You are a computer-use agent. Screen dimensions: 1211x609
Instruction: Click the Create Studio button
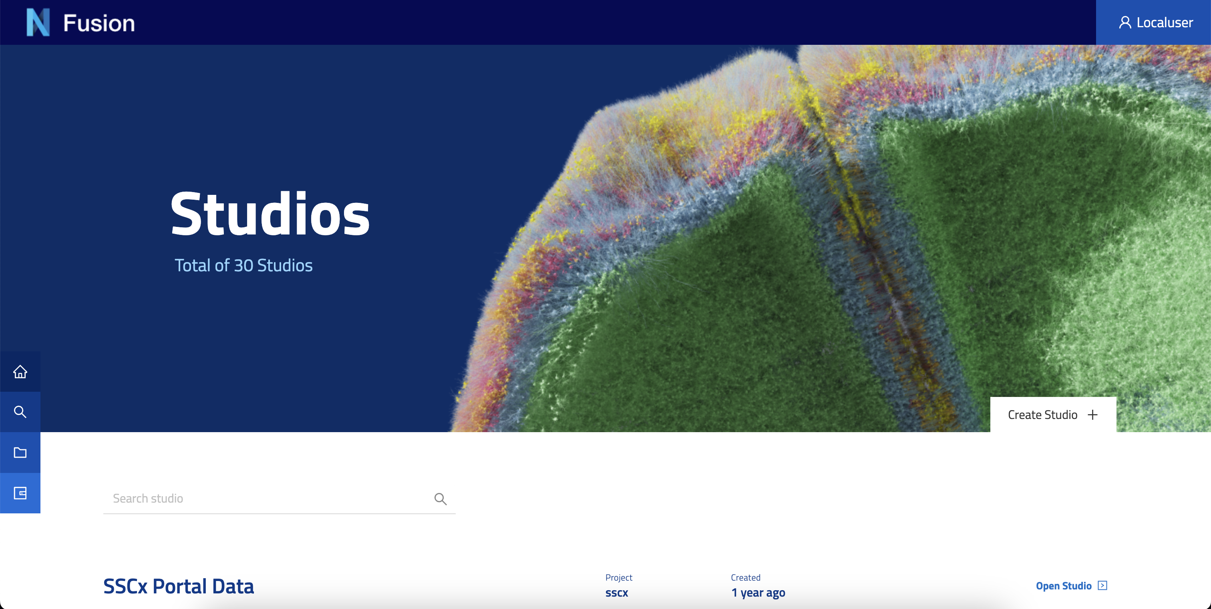[1053, 415]
